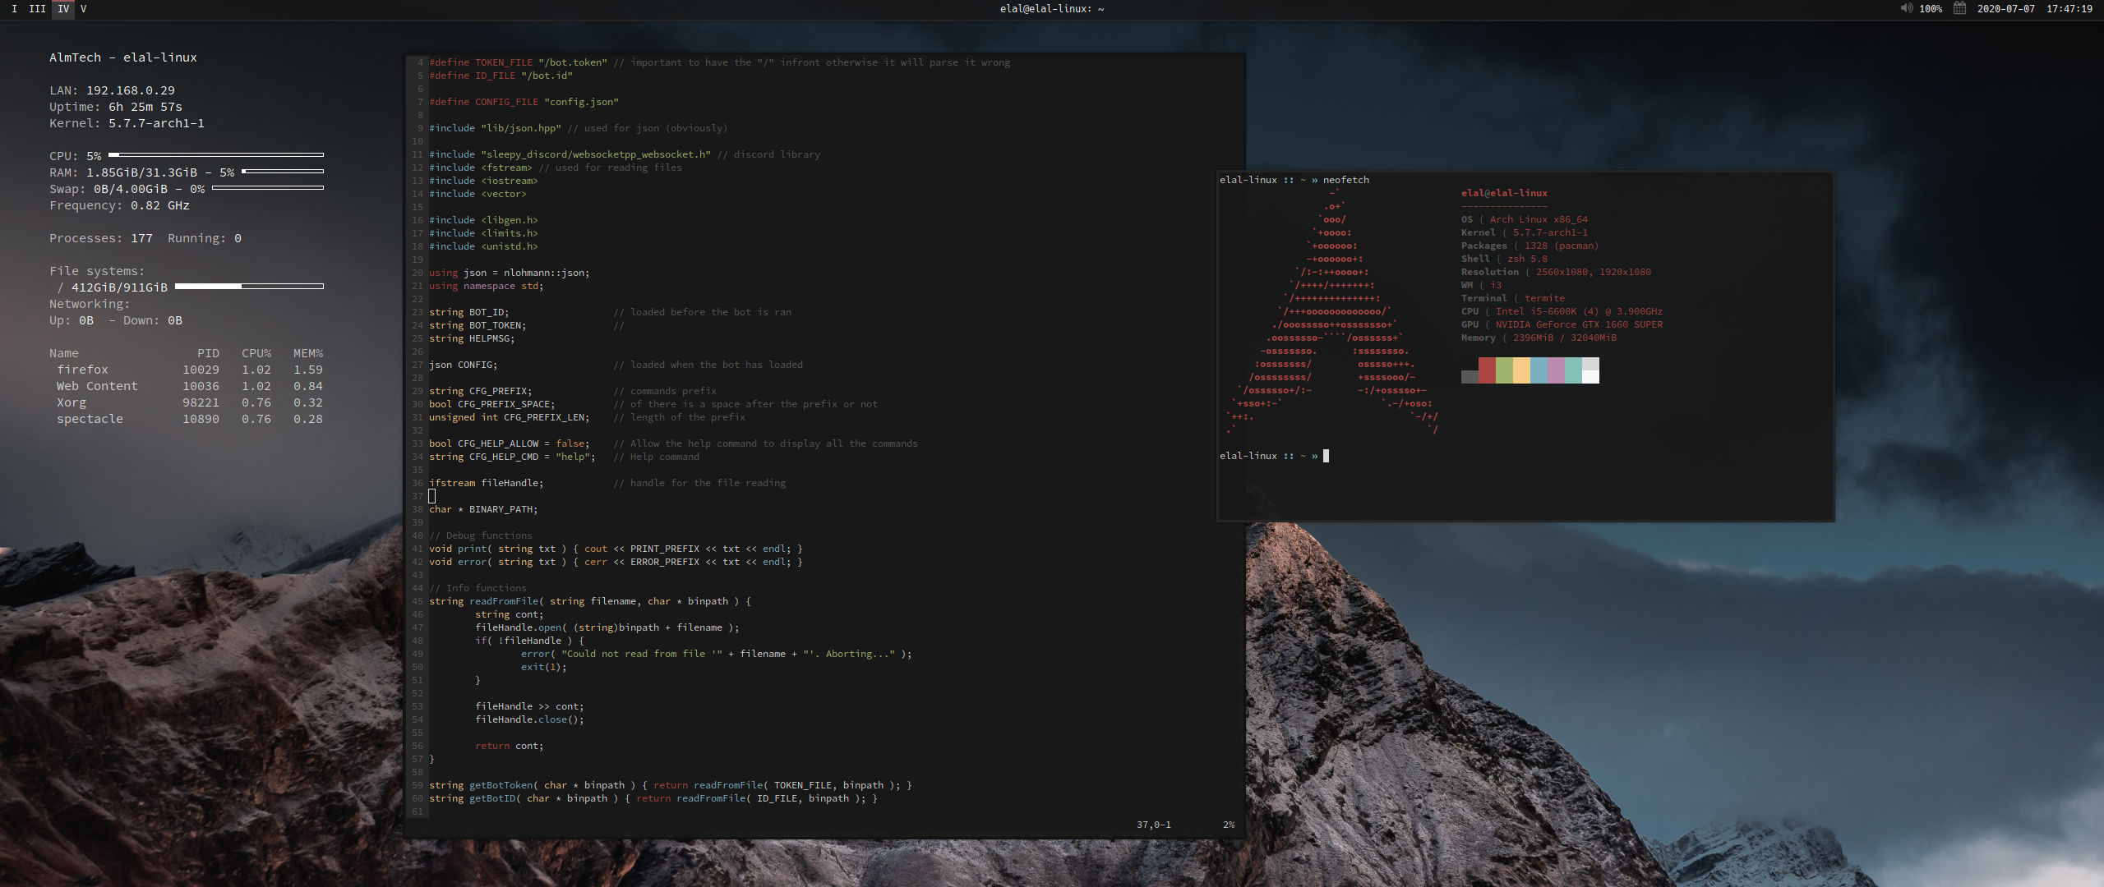Click the dark gray color block in neofetch
The height and width of the screenshot is (887, 2104).
coord(1470,377)
